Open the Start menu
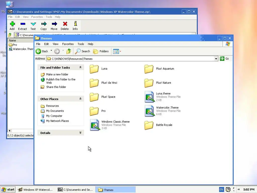The height and width of the screenshot is (193, 257). click(x=8, y=189)
